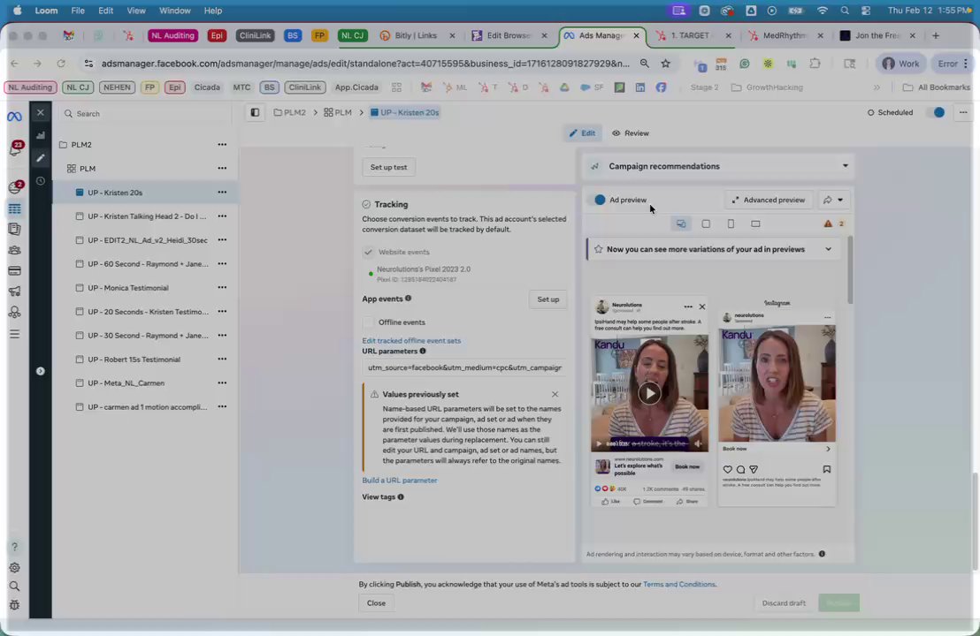
Task: Click the Close button at the bottom
Action: (x=376, y=603)
